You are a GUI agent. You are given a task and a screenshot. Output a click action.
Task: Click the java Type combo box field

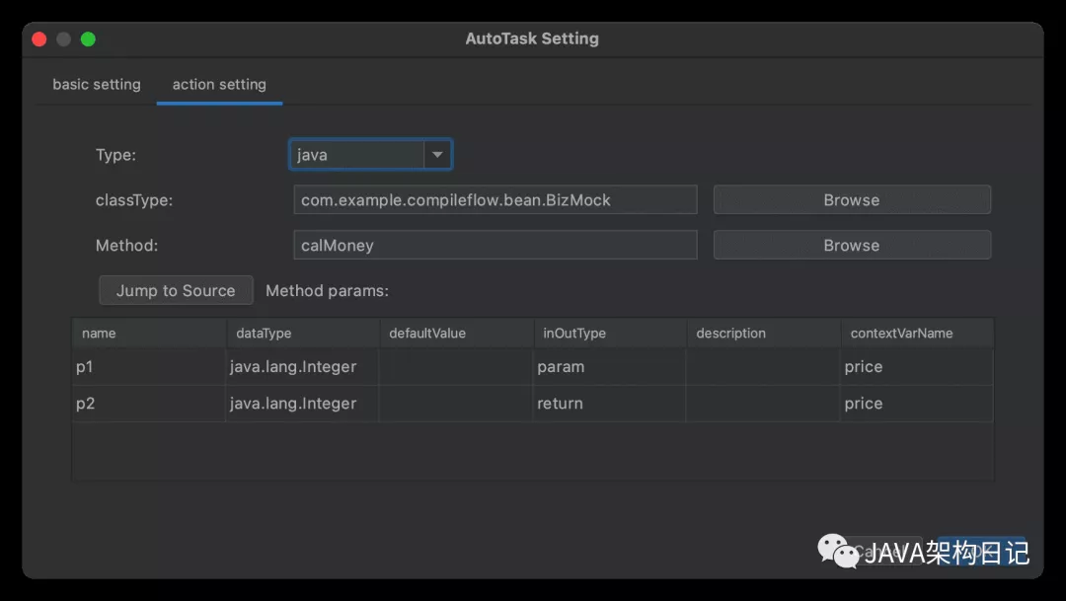(357, 155)
